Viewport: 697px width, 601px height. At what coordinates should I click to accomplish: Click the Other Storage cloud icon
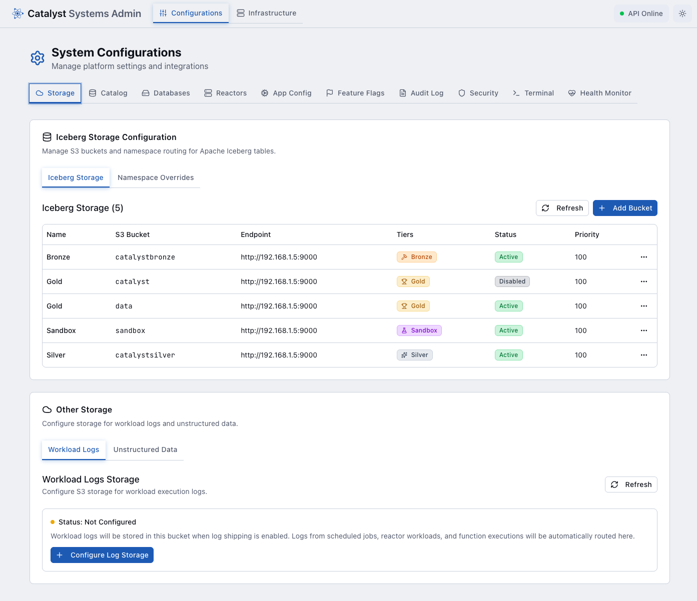click(x=47, y=409)
